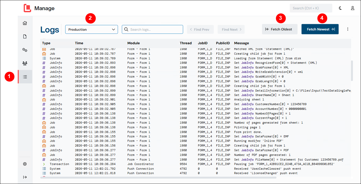
Task: Click message 'Set JobInfo AccountNumber[0] = 0000000001'
Action: tap(270, 109)
